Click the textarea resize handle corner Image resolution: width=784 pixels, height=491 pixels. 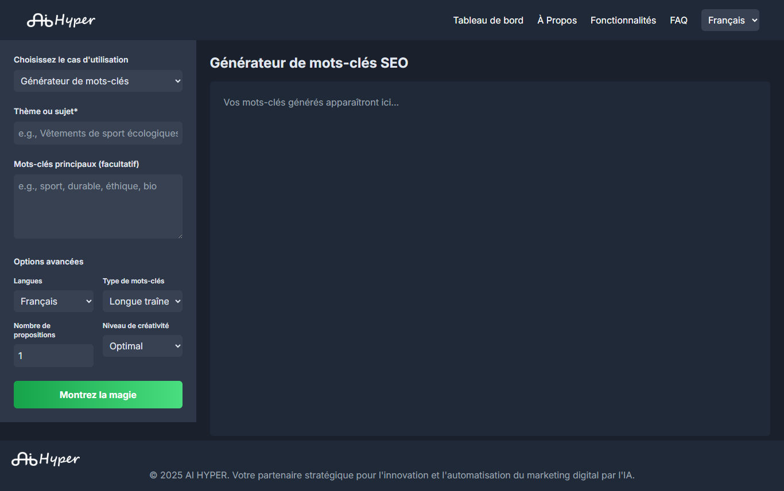pos(180,236)
